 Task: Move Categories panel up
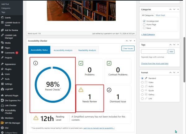tap(170, 9)
